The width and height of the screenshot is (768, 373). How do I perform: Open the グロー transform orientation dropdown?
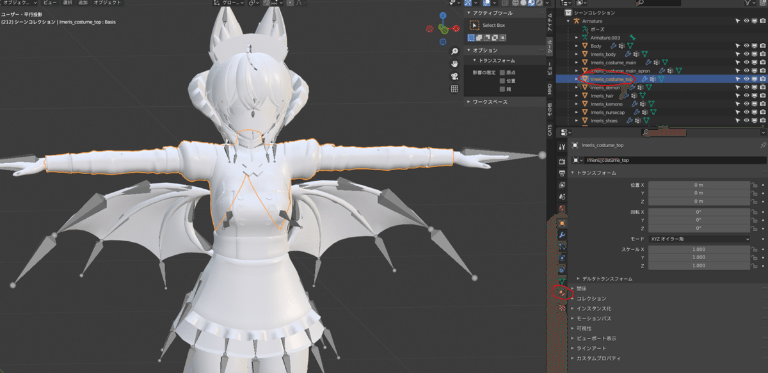229,3
